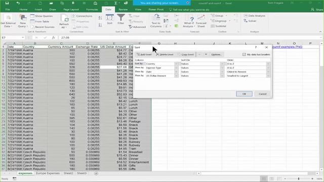The height and width of the screenshot is (182, 324).
Task: Open the Solver add-in
Action: click(250, 21)
